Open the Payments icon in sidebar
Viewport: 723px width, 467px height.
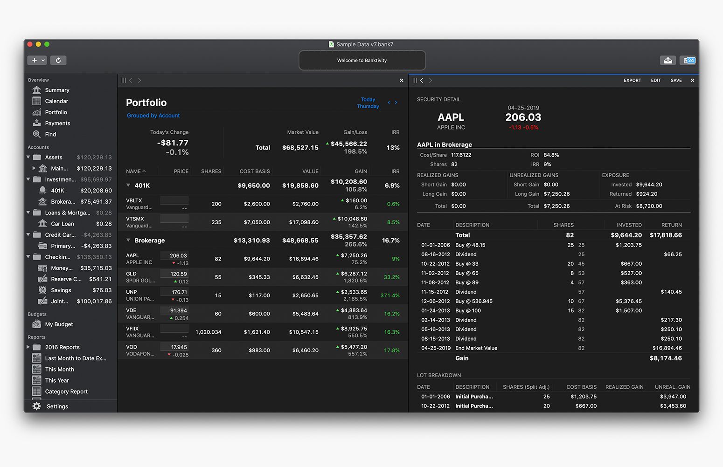pos(37,123)
